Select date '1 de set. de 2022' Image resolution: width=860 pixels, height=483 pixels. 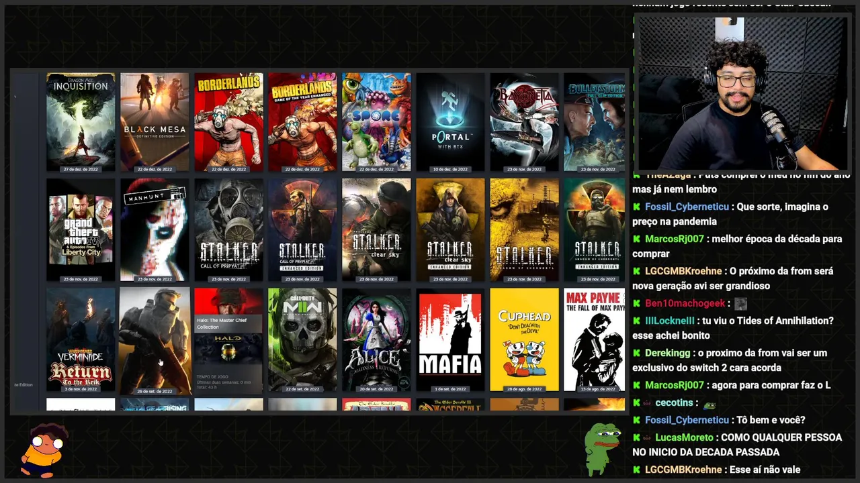pos(450,389)
